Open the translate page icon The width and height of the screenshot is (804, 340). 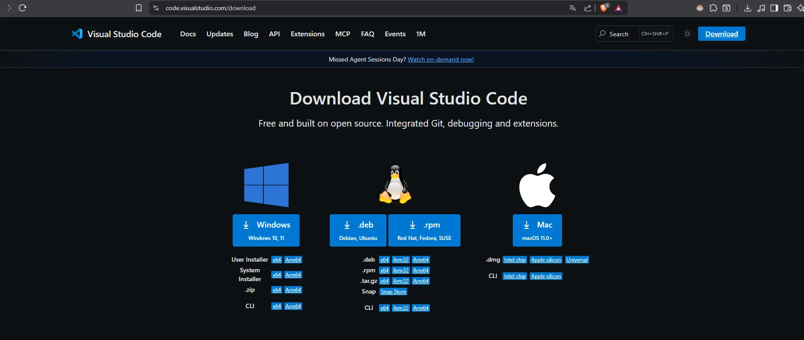[x=572, y=8]
